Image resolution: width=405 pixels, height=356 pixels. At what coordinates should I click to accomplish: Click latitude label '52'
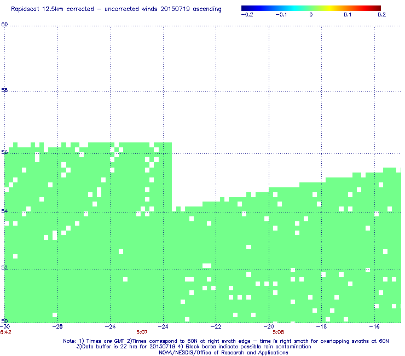[x=4, y=268]
